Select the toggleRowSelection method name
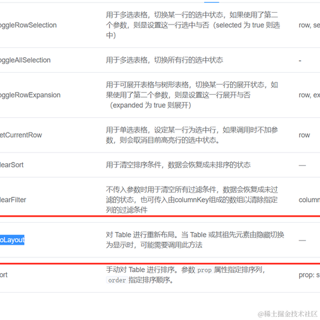 [28, 25]
